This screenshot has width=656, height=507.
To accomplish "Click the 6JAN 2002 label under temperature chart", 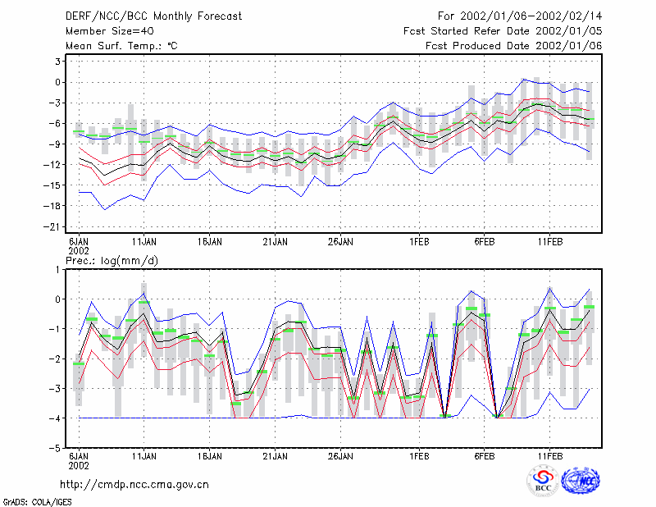I will coord(79,246).
